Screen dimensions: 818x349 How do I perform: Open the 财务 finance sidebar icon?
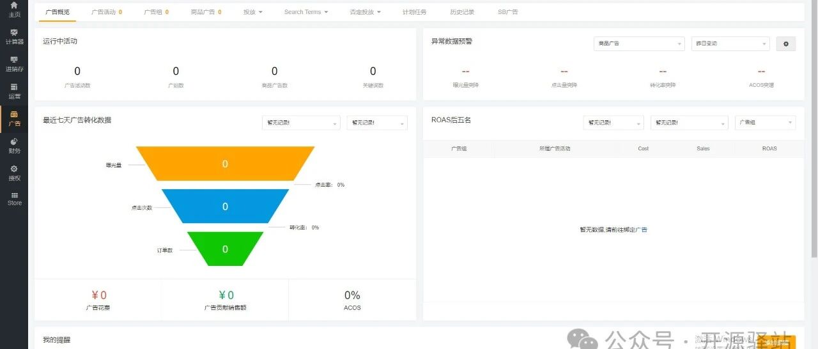pyautogui.click(x=14, y=146)
